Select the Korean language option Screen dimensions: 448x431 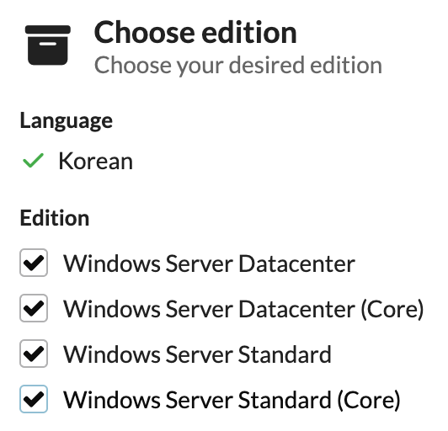pyautogui.click(x=96, y=161)
